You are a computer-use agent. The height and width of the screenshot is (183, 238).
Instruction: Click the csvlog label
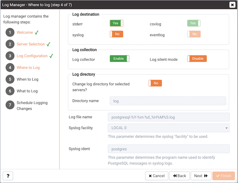coord(155,24)
